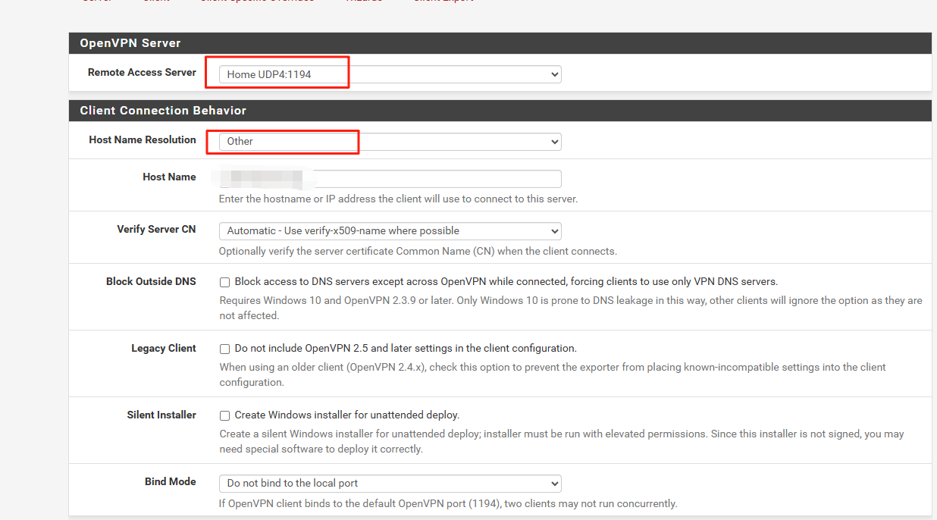Click the 'Do not include OpenVPN 2.5' option text
This screenshot has height=520, width=937.
tap(406, 349)
